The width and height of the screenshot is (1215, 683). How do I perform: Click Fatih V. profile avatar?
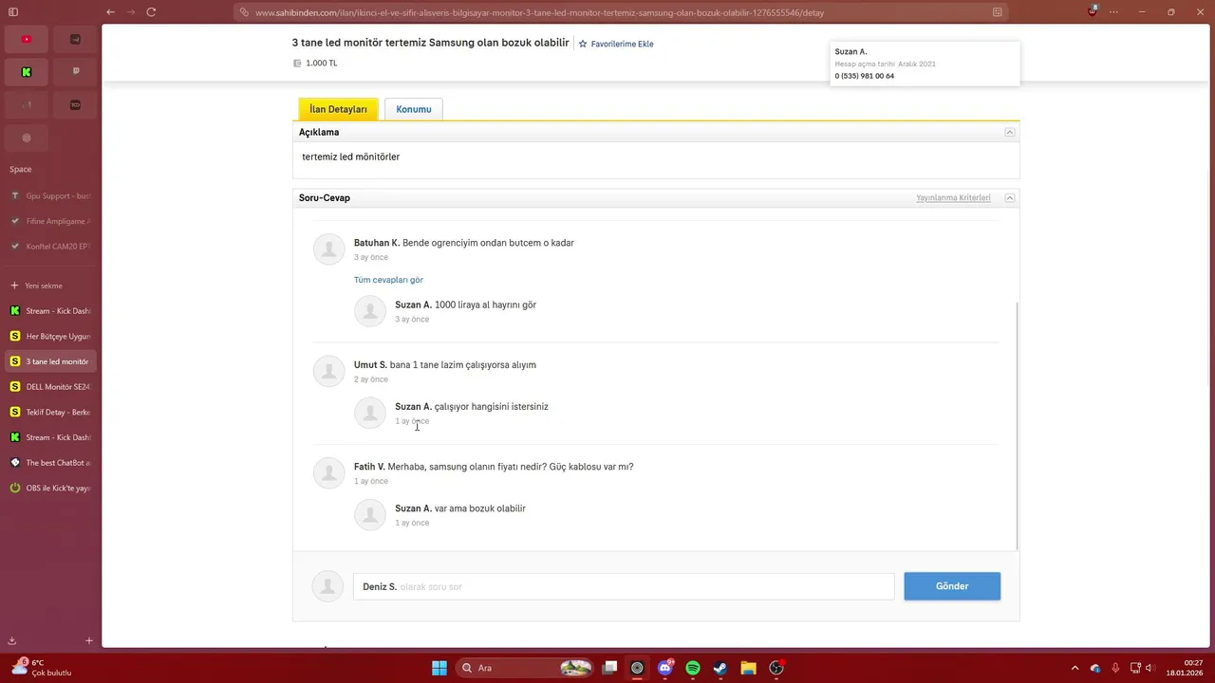328,472
